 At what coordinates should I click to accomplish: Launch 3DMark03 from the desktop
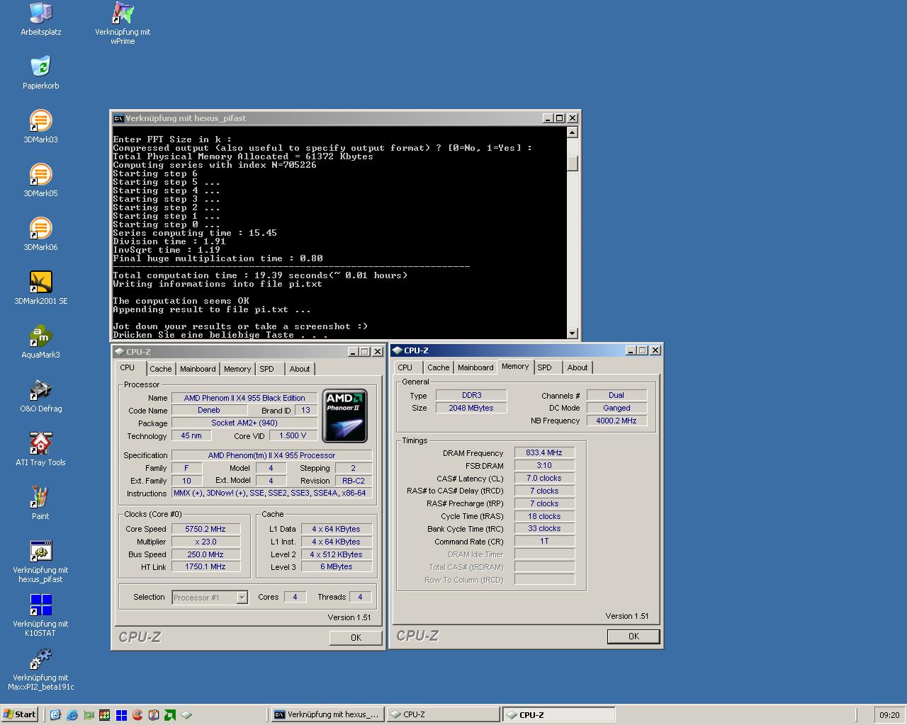click(x=41, y=126)
